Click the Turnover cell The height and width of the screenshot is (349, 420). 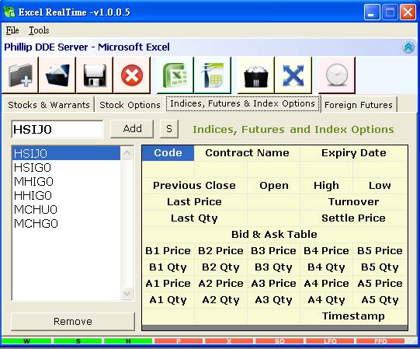pyautogui.click(x=353, y=202)
